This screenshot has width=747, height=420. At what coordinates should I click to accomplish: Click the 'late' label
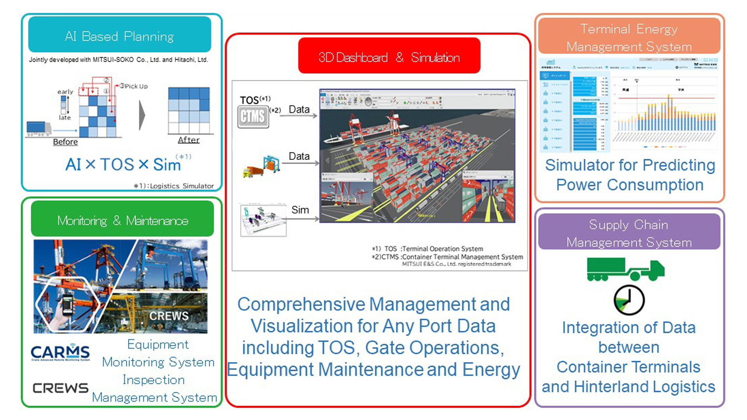tap(65, 117)
